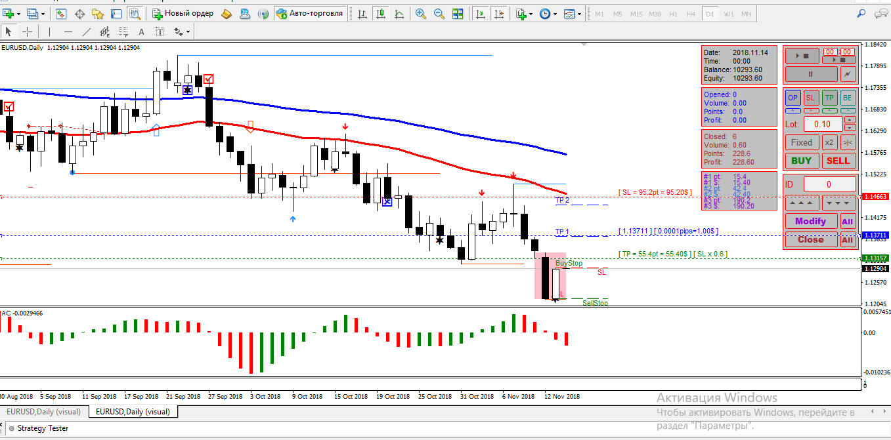This screenshot has height=440, width=891.
Task: Switch to candlestick chart type
Action: click(381, 13)
